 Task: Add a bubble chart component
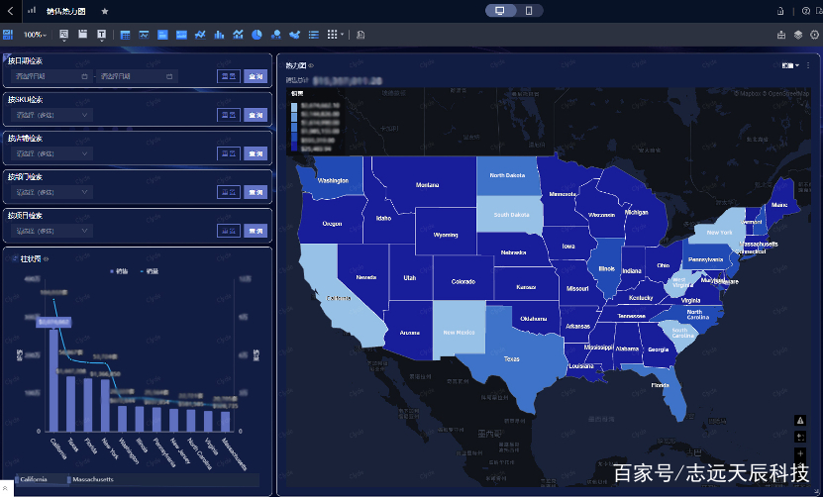276,35
